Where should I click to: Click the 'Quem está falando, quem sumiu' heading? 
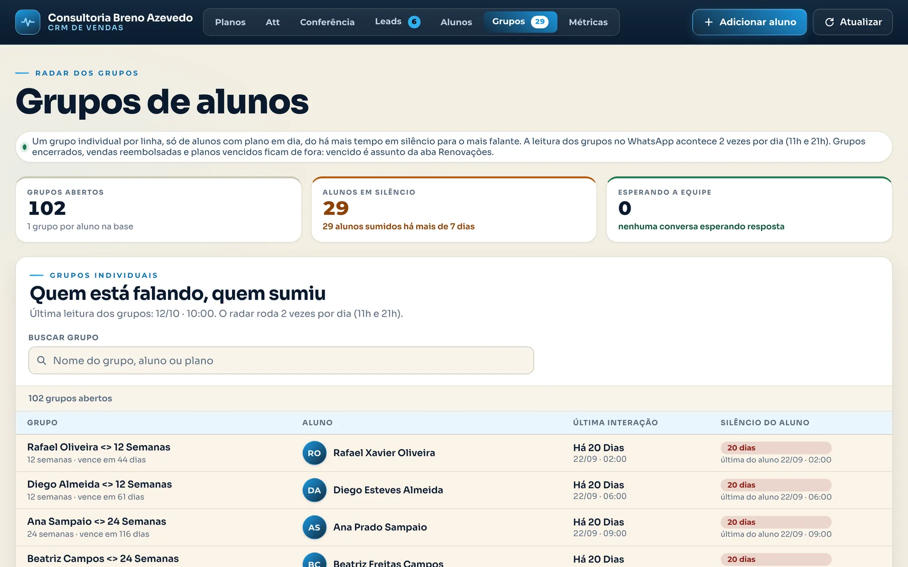click(178, 293)
